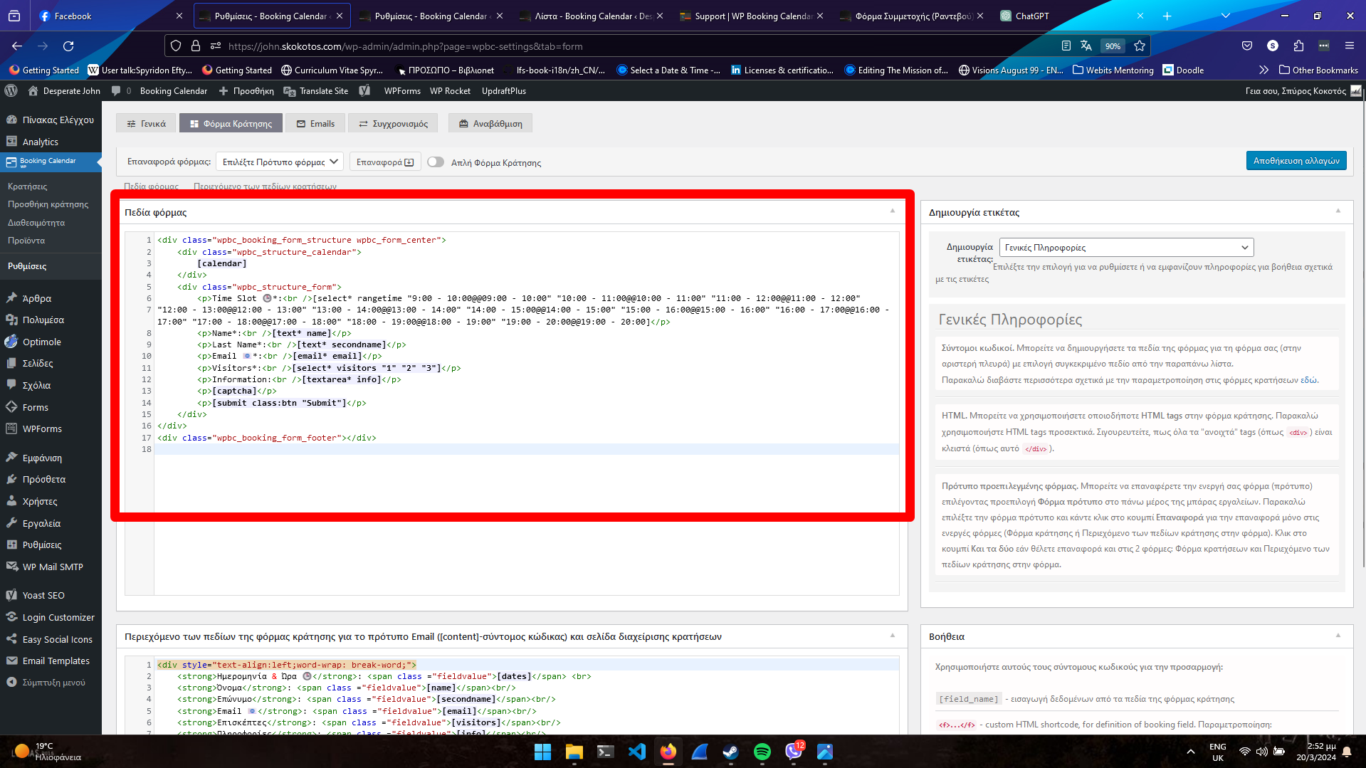Open Visual Studio Code from taskbar

(x=637, y=752)
